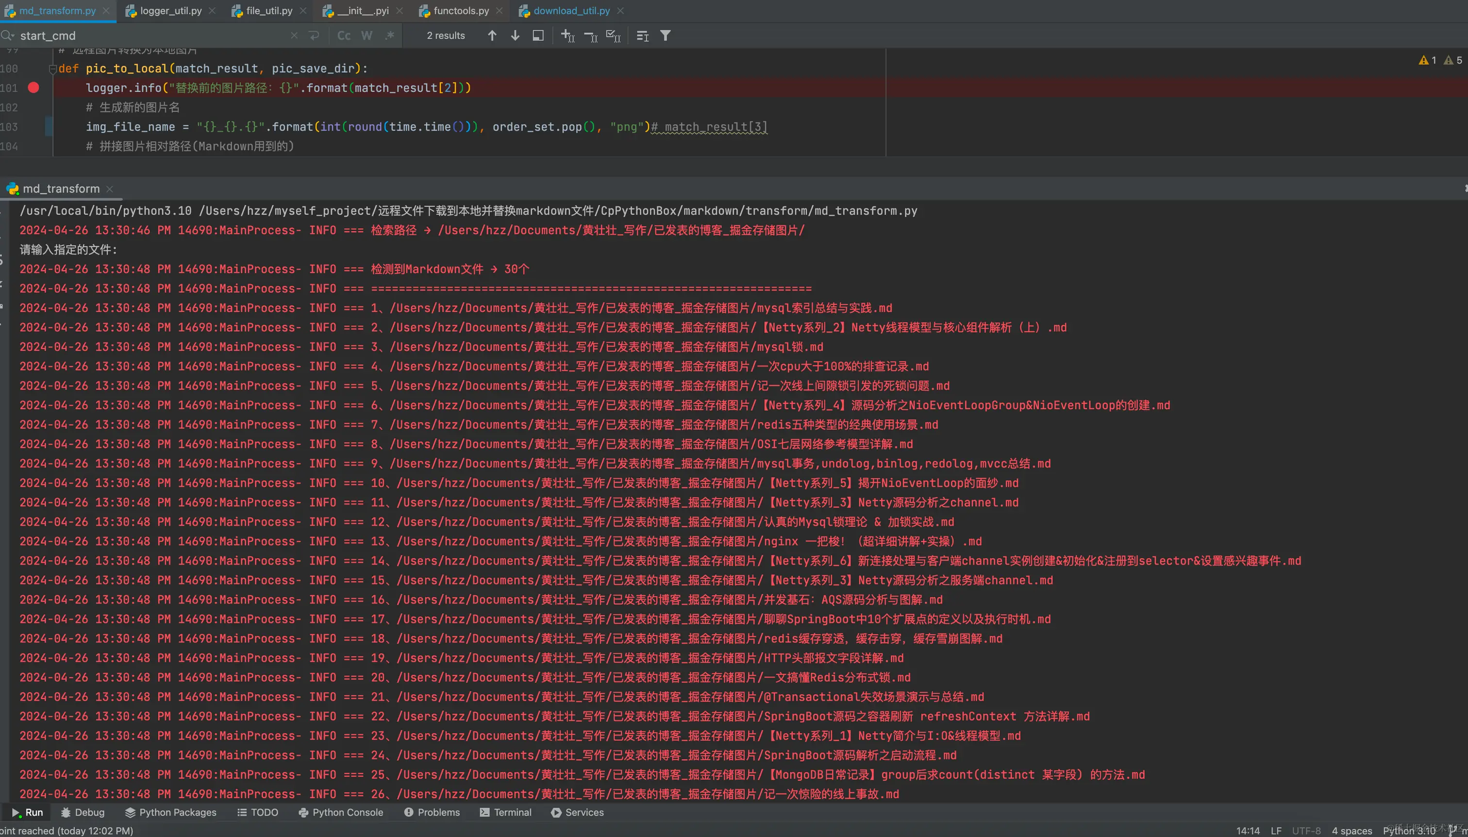Remove breakpoint on line 101
The height and width of the screenshot is (837, 1468).
34,87
